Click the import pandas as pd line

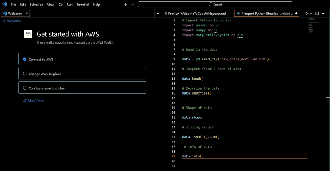[200, 25]
